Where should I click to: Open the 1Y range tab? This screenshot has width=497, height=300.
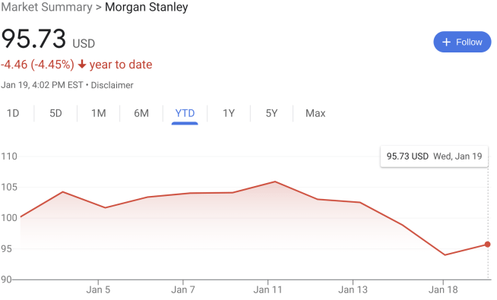pyautogui.click(x=229, y=113)
